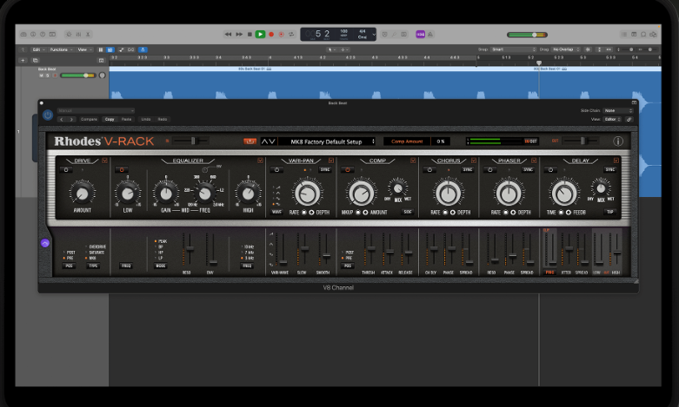
Task: Toggle the Equalizer power button
Action: tap(122, 170)
